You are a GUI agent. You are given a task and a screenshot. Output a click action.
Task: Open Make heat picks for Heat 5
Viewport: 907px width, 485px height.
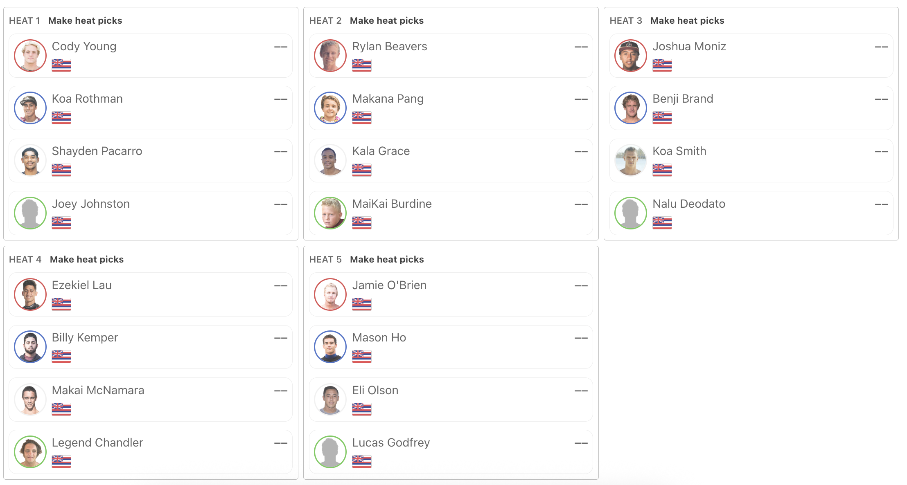(387, 259)
